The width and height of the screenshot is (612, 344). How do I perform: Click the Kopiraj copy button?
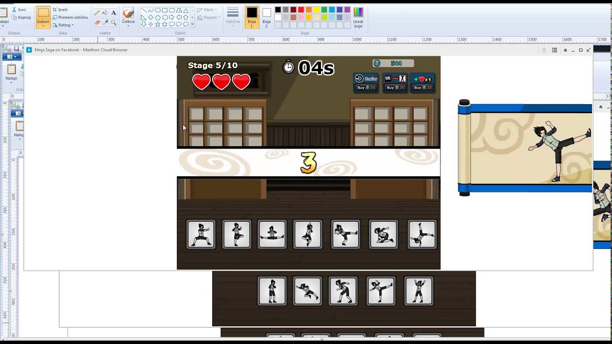tap(21, 18)
